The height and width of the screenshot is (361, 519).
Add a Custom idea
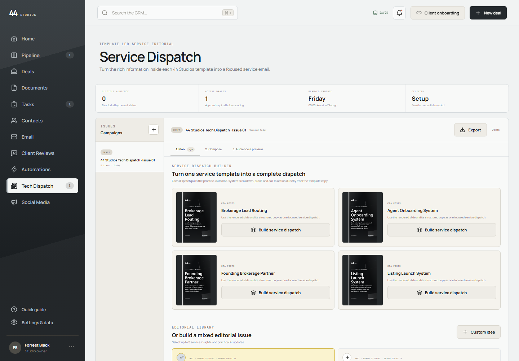pyautogui.click(x=478, y=332)
